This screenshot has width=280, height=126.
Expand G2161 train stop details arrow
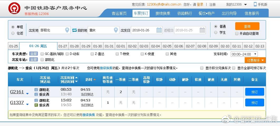click(27, 94)
